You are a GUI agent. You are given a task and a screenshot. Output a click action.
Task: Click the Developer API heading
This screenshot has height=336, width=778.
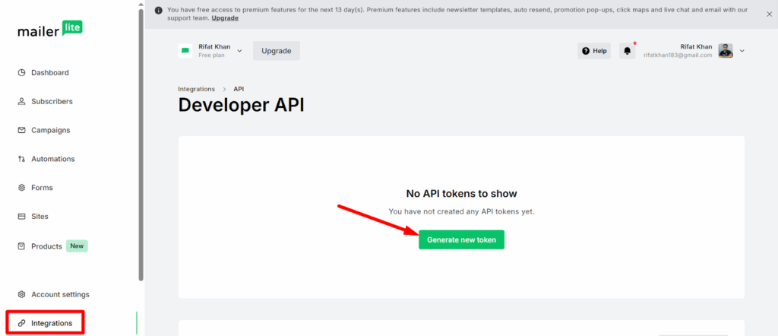241,105
